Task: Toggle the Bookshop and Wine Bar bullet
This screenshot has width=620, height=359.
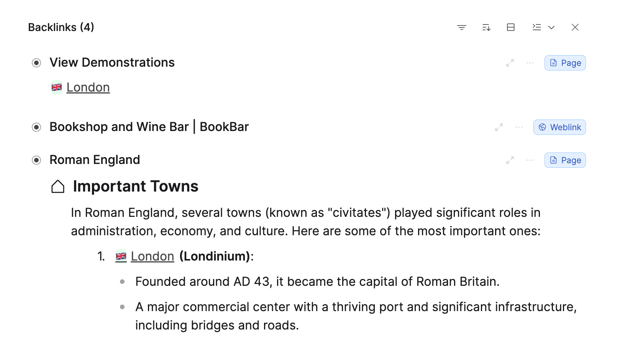Action: tap(36, 127)
